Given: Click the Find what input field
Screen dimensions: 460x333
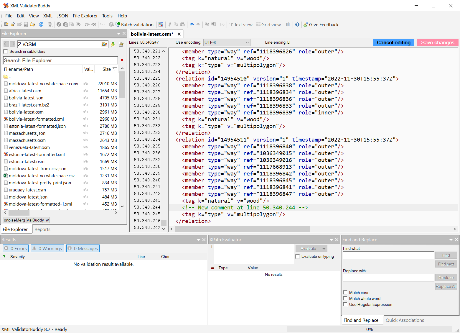Looking at the screenshot, I should [388, 255].
